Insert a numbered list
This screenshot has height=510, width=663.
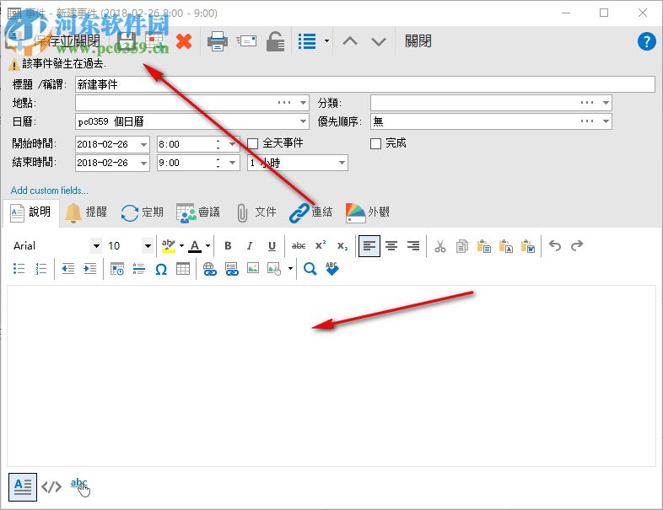click(41, 269)
